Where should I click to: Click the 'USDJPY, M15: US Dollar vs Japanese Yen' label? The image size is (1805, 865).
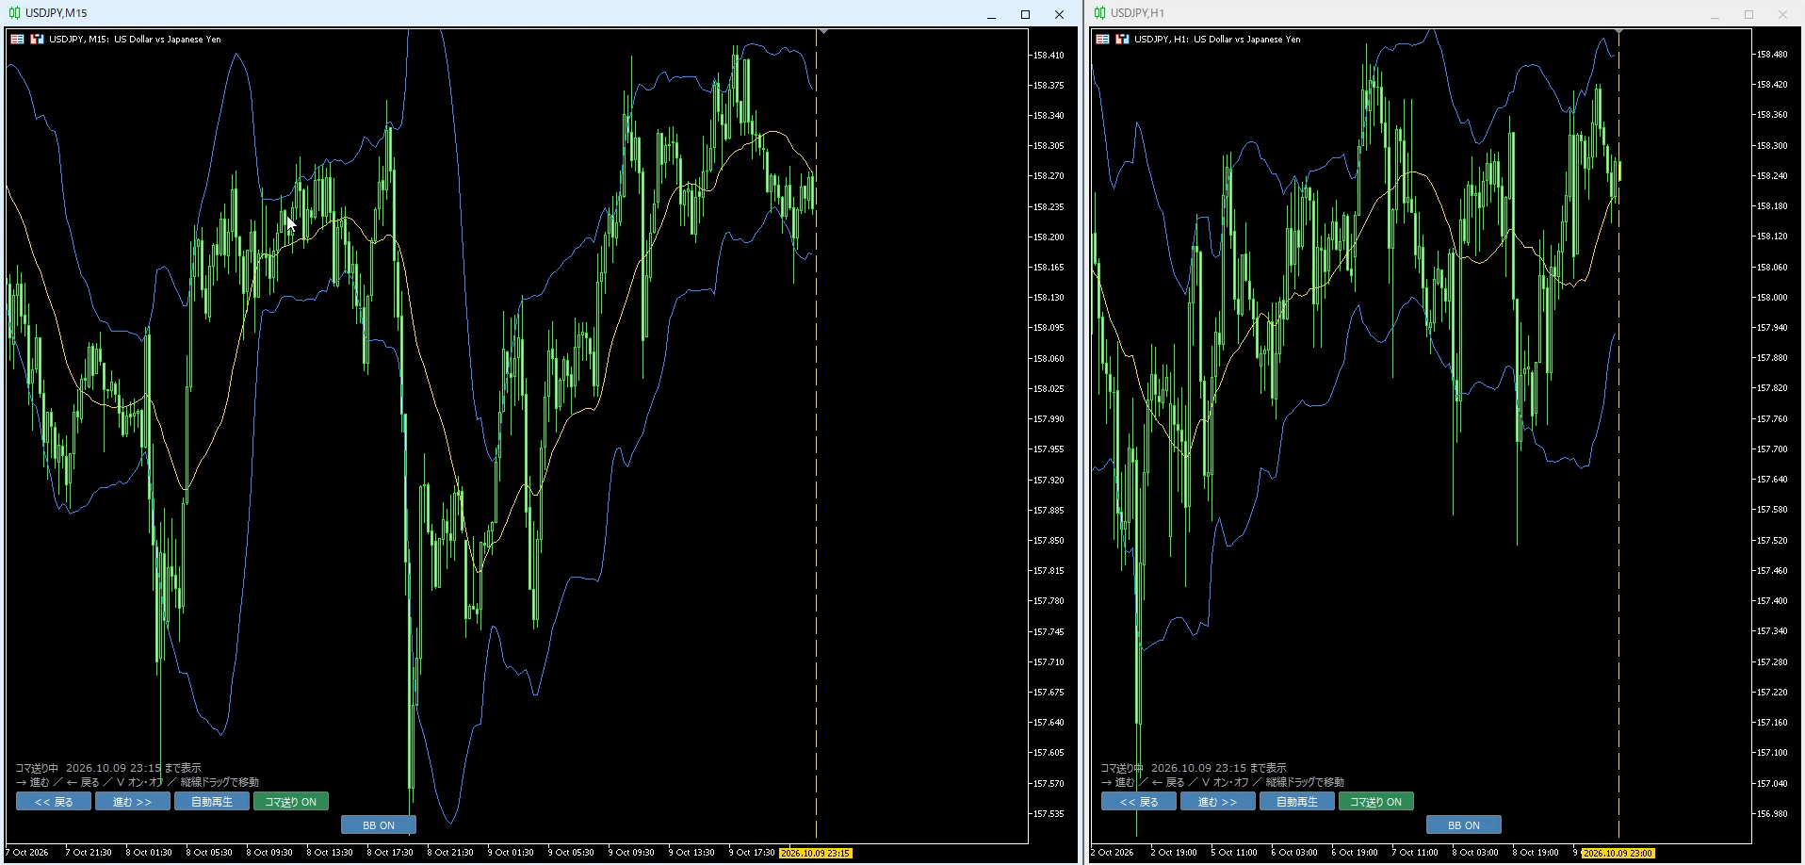[135, 40]
